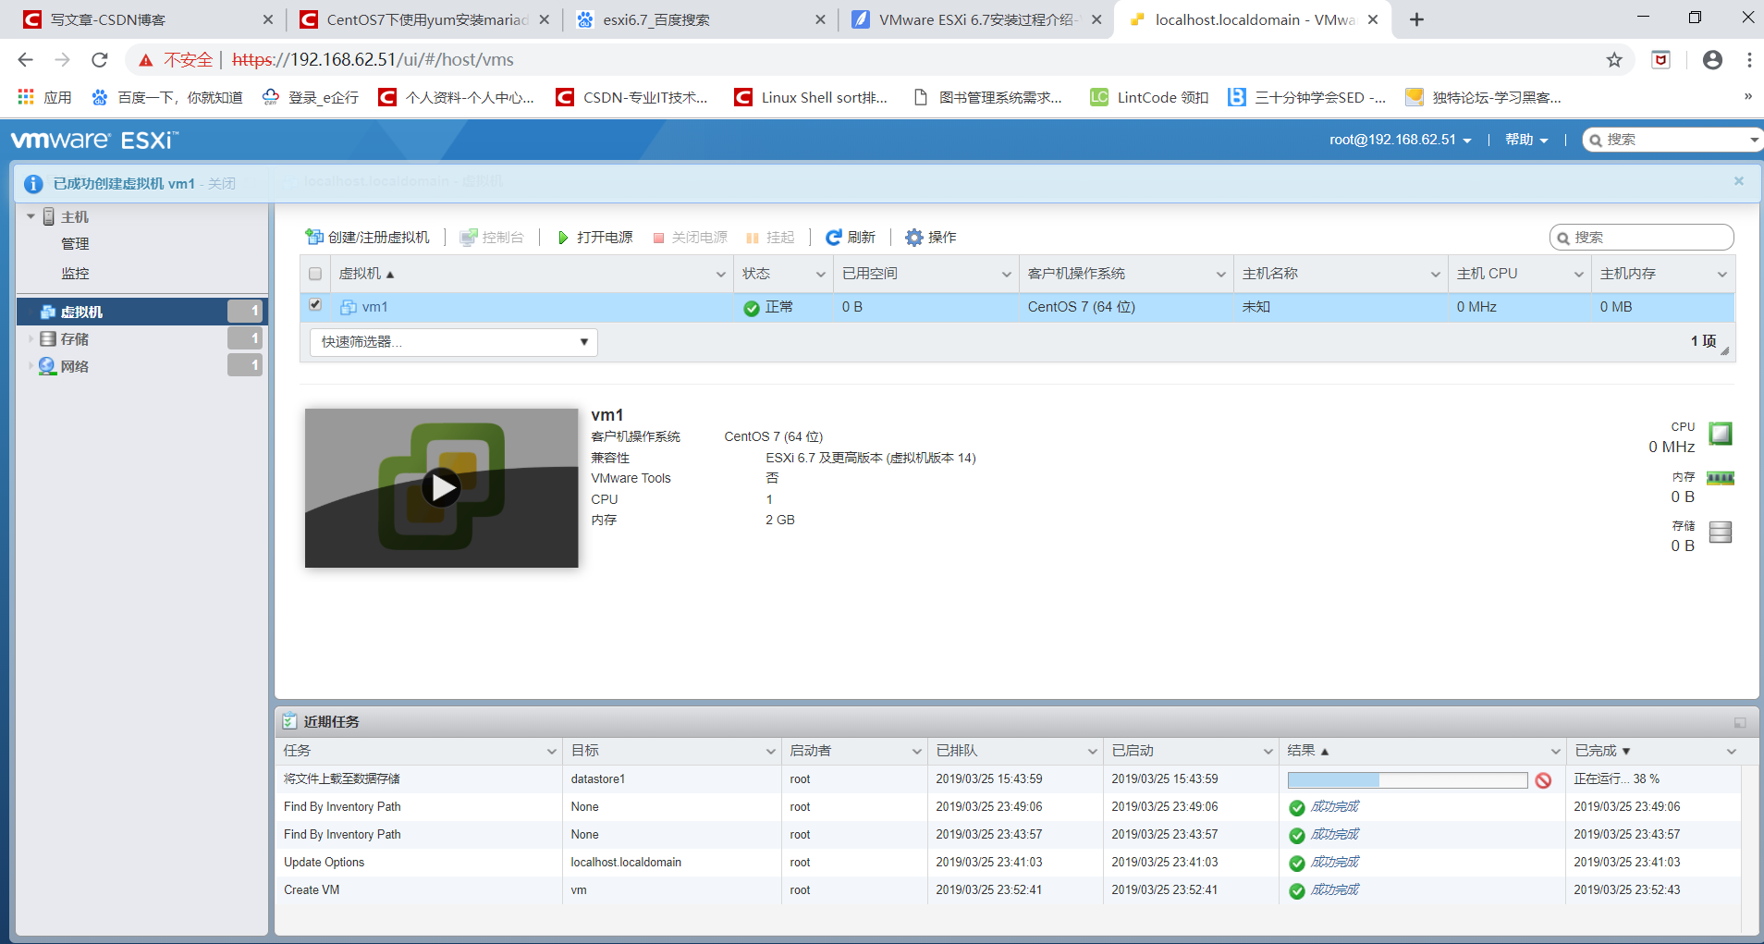Click the CPU chip icon in vm1 summary

click(1720, 433)
